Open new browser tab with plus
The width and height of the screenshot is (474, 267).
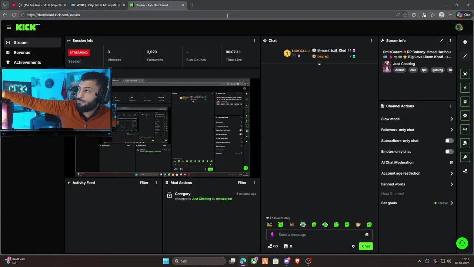[192, 5]
